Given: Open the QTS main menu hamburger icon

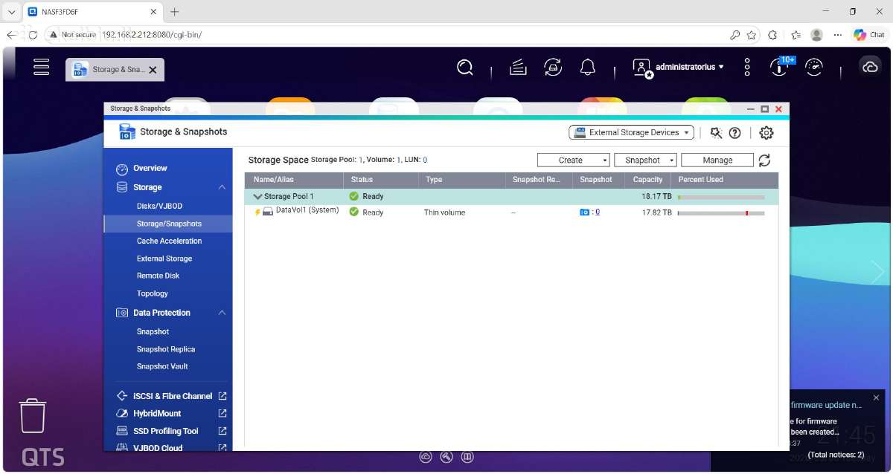Looking at the screenshot, I should coord(42,67).
